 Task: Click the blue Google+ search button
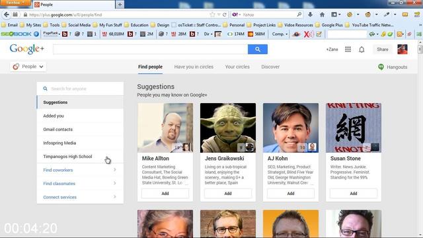tap(258, 50)
